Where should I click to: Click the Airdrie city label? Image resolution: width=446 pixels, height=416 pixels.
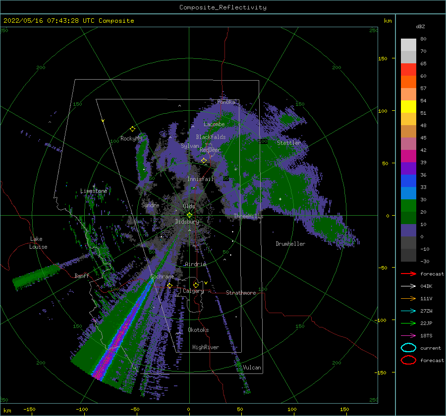click(195, 264)
